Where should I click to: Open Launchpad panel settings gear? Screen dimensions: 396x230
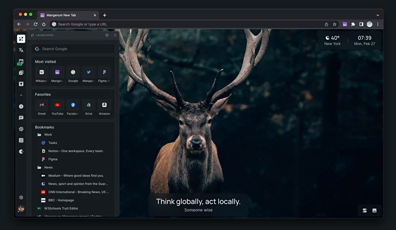coord(107,35)
